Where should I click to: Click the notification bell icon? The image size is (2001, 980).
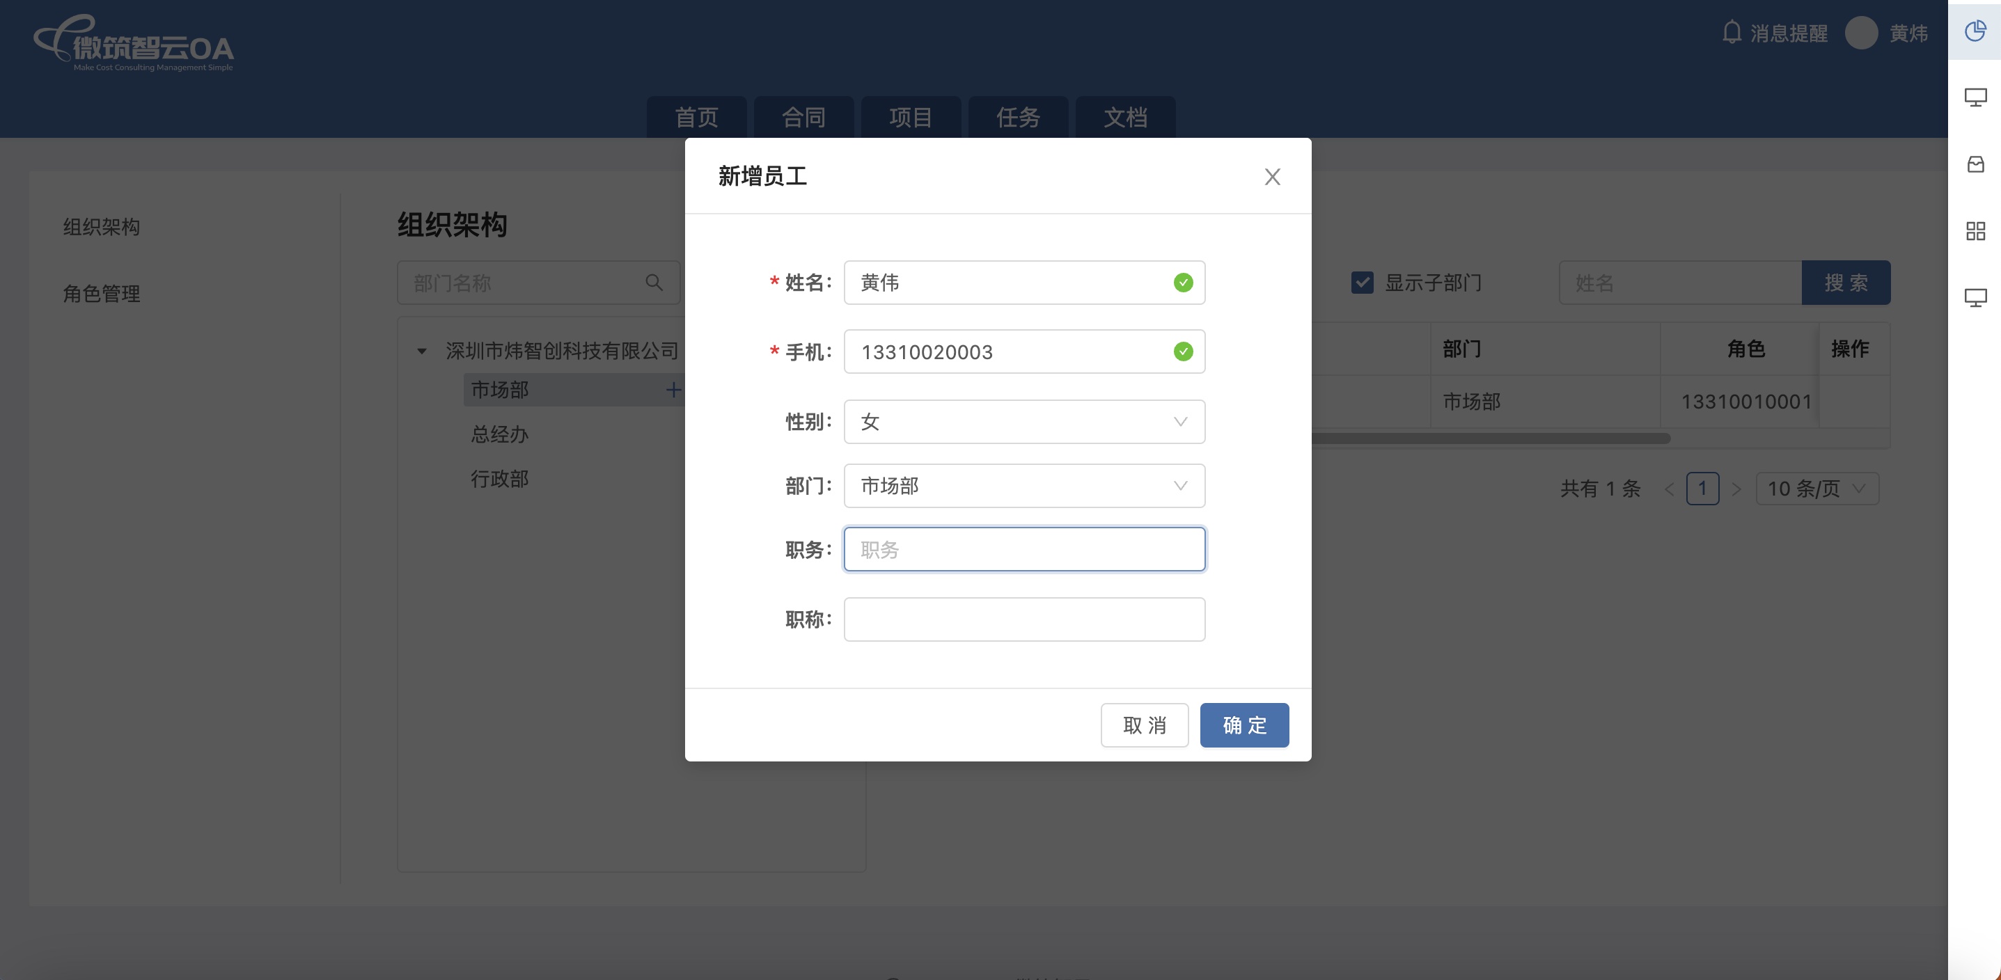[x=1731, y=33]
